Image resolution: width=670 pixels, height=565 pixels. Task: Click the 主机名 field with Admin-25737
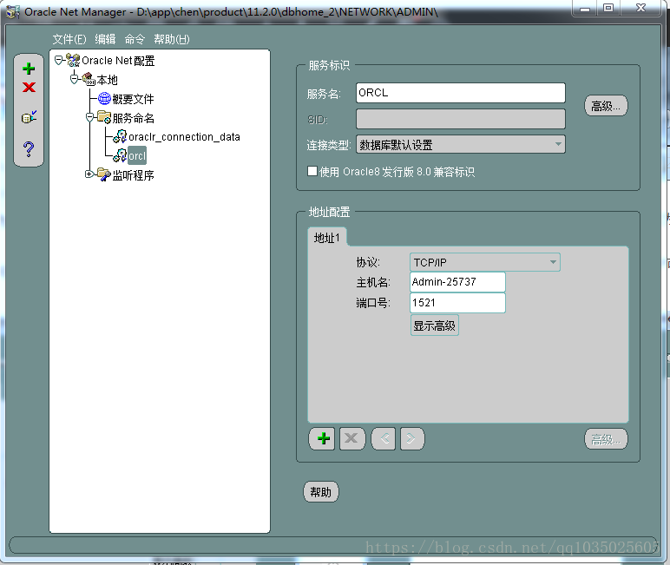click(x=457, y=282)
